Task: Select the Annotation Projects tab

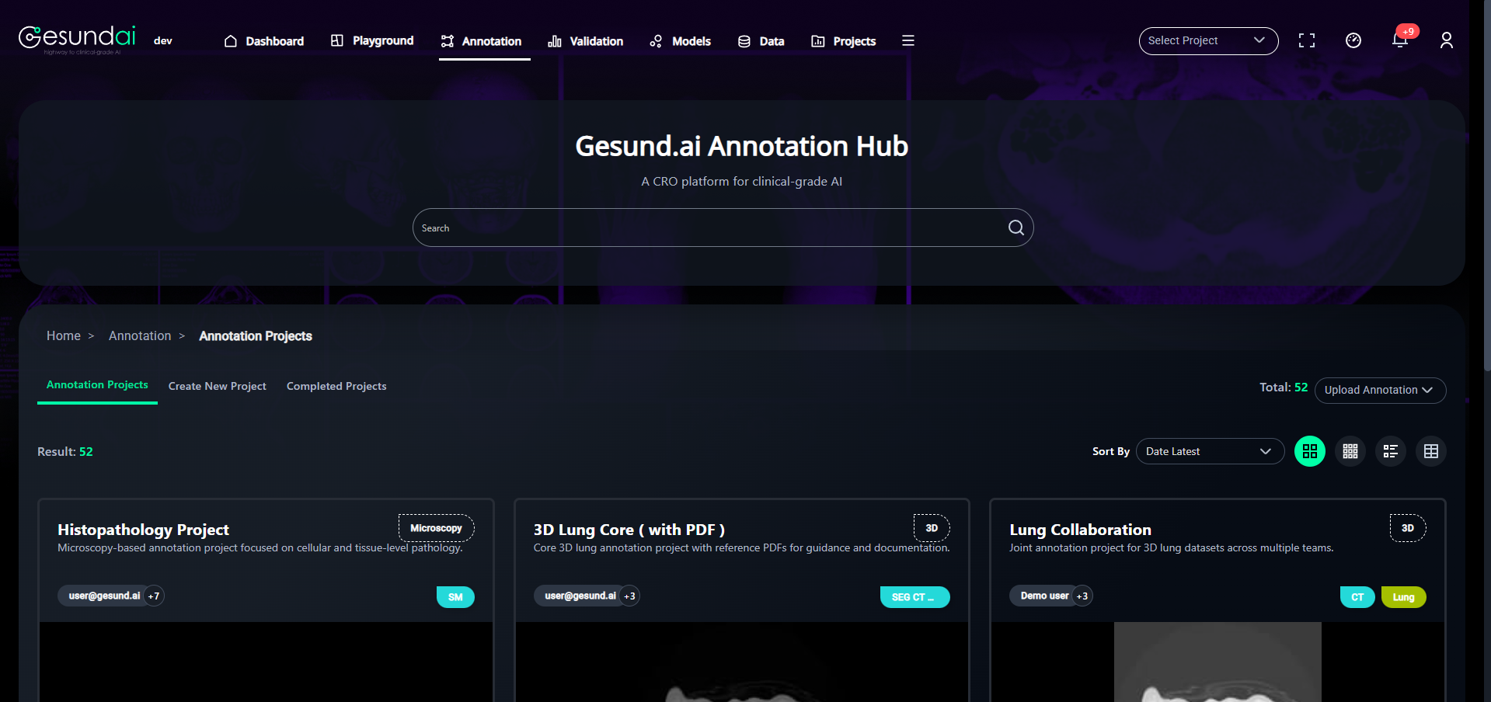Action: pyautogui.click(x=97, y=385)
